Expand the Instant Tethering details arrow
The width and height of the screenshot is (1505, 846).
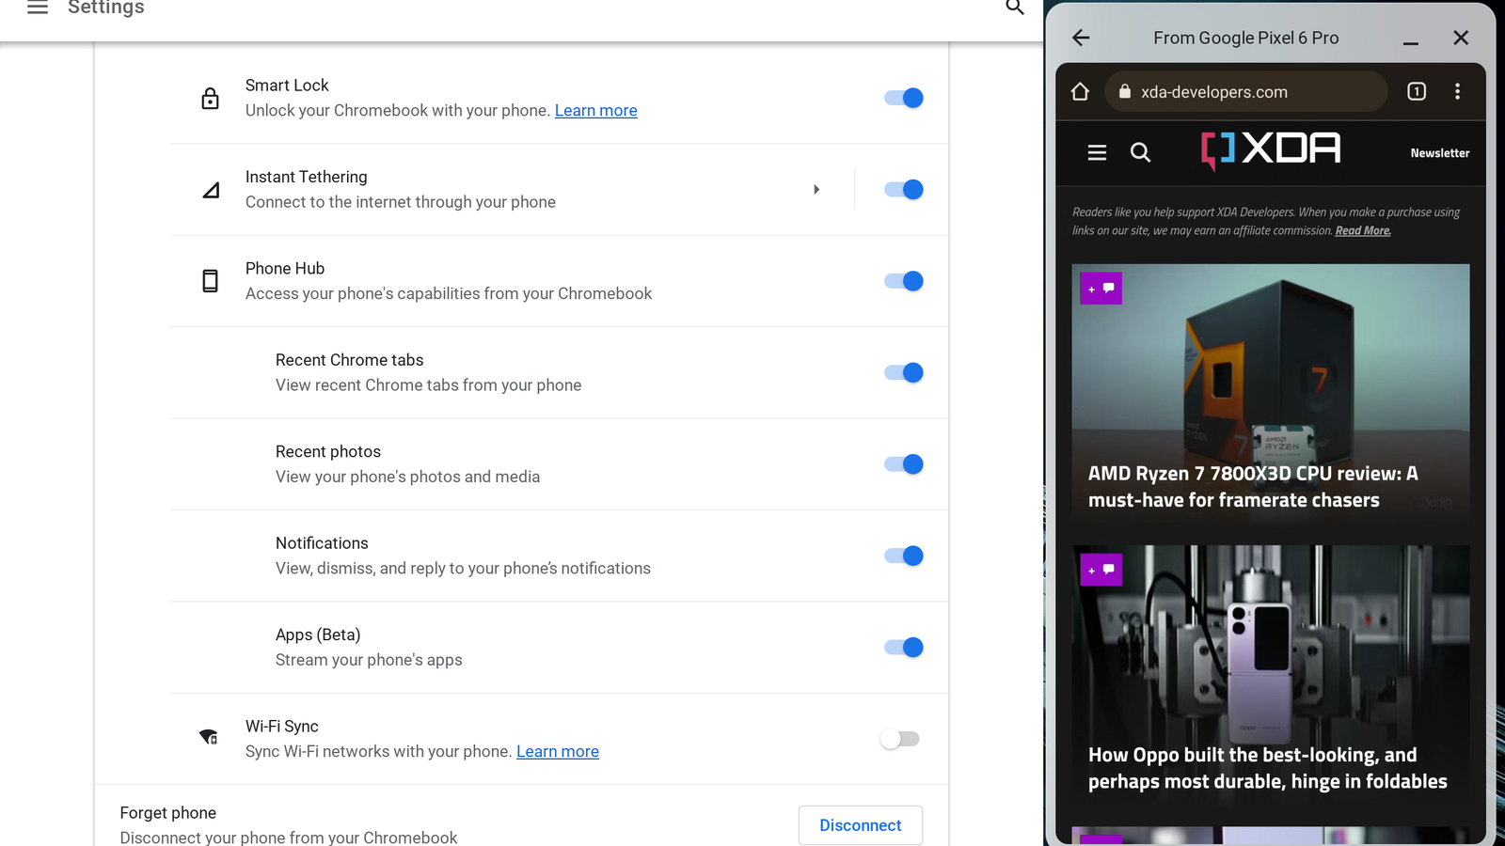point(816,189)
